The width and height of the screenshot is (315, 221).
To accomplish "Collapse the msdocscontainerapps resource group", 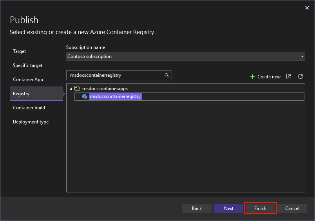I will coord(71,89).
